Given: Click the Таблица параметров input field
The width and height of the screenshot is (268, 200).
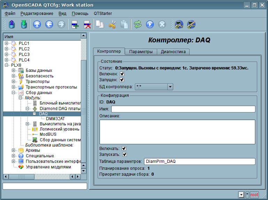Looking at the screenshot, I should [x=200, y=161].
